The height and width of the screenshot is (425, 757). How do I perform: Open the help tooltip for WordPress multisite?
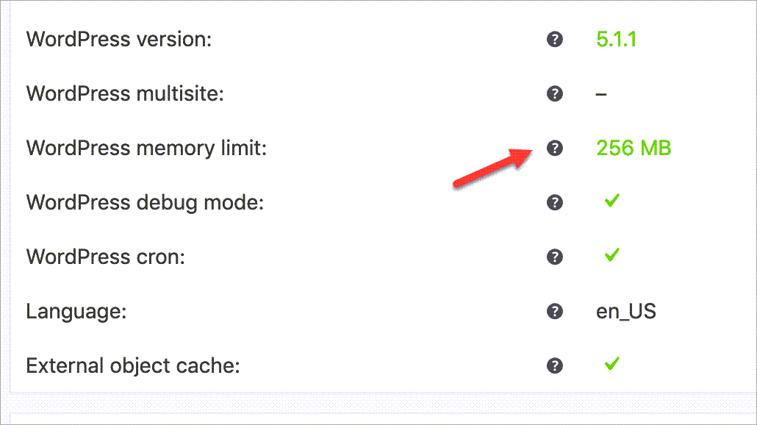pyautogui.click(x=555, y=93)
